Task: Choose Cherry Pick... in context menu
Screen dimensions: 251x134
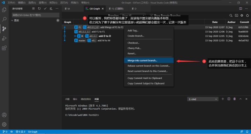Action: 149,48
